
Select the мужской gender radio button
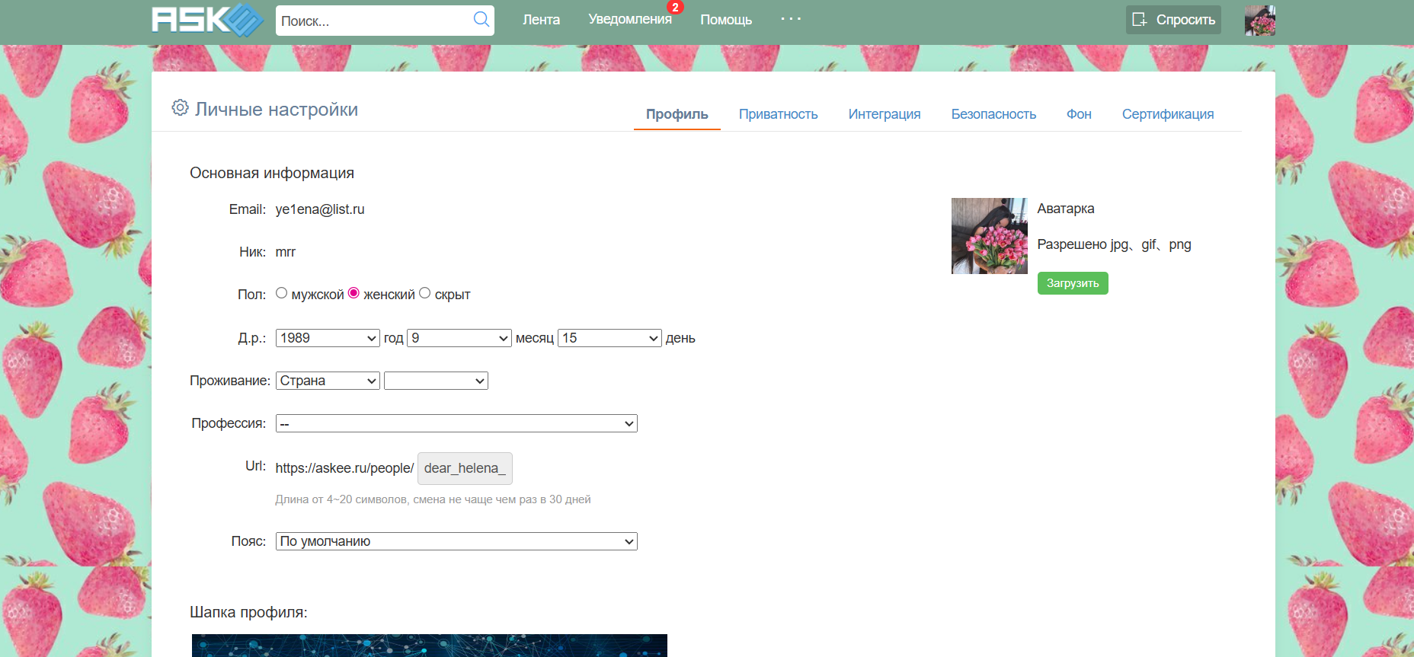click(282, 293)
